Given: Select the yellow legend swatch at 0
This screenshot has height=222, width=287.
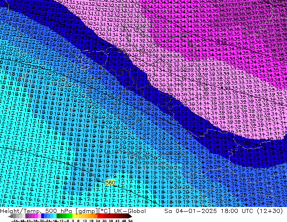Looking at the screenshot, I should tap(74, 216).
